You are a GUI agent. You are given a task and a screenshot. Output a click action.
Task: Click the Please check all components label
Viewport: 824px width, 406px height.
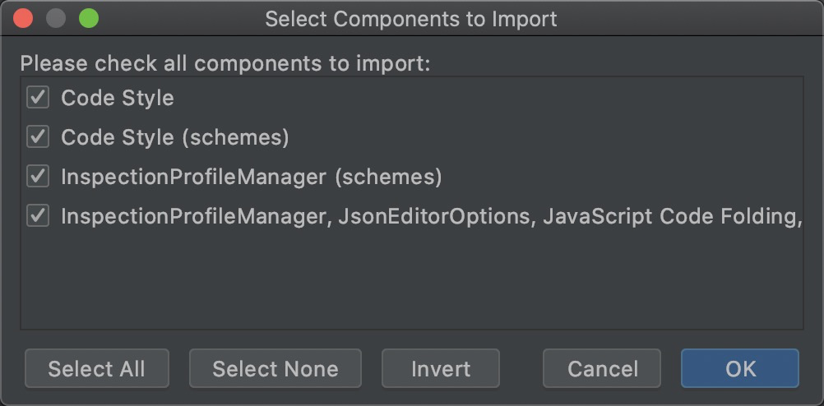point(225,63)
